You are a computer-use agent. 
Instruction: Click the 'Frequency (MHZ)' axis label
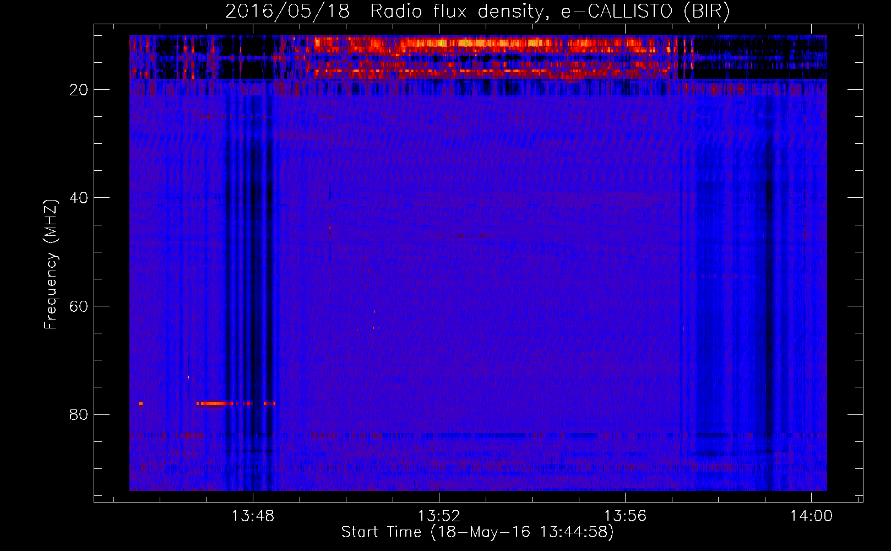coord(51,264)
